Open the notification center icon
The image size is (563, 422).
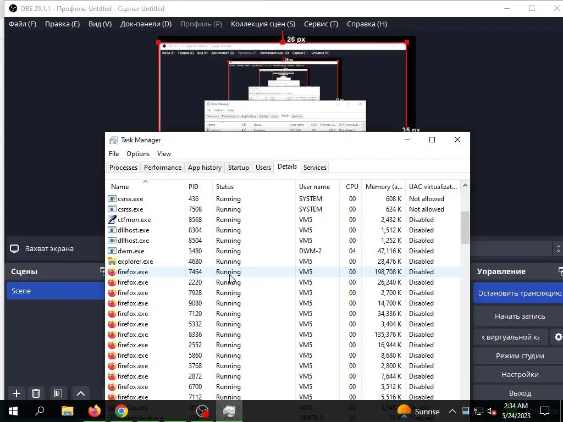[x=545, y=411]
